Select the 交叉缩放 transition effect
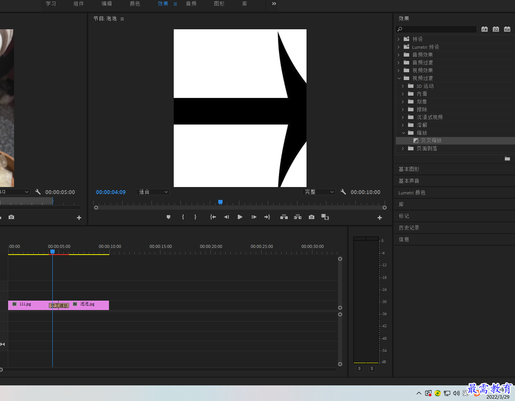Screen dimensions: 515x401 pos(455,141)
